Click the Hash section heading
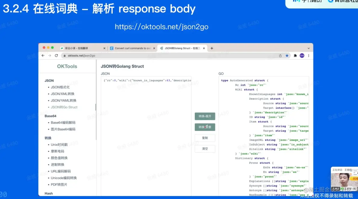The image size is (358, 199). pyautogui.click(x=49, y=193)
